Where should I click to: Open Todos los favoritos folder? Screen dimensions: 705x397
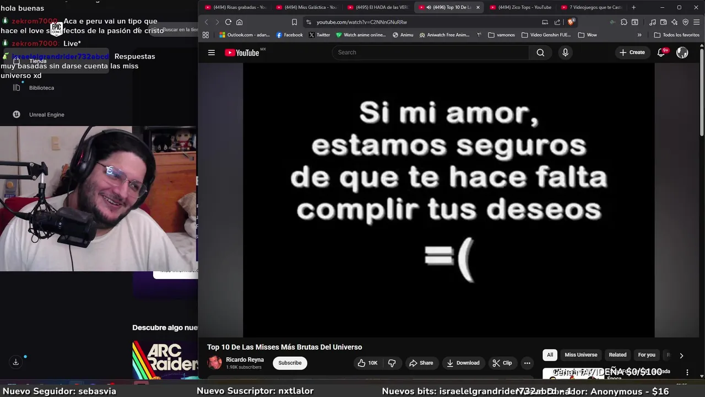click(676, 35)
